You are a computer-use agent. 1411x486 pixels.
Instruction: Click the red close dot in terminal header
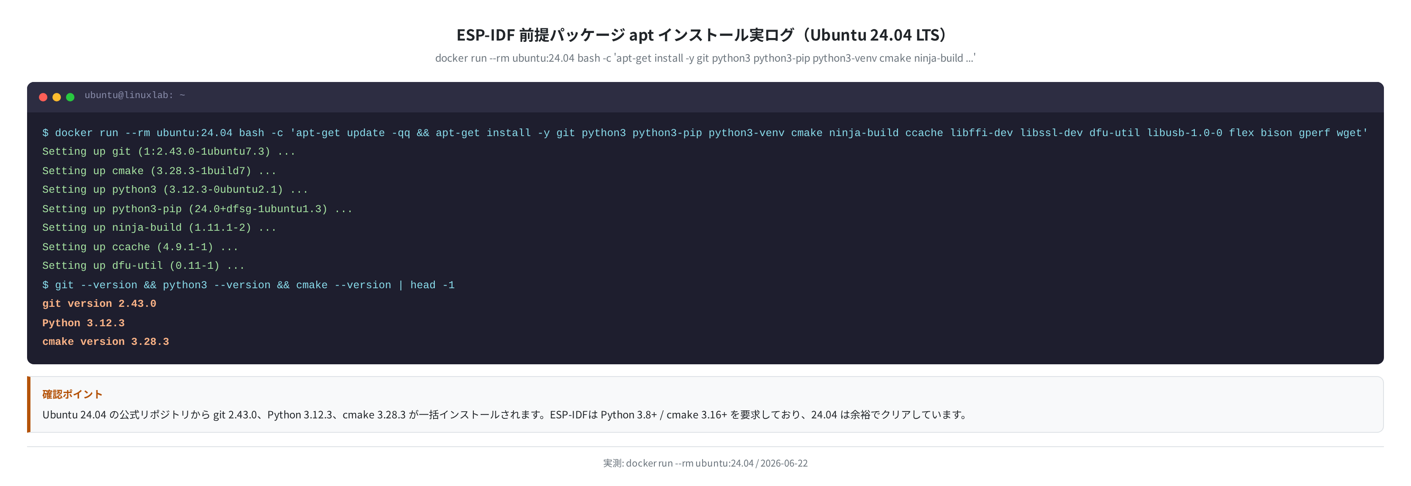[x=43, y=98]
